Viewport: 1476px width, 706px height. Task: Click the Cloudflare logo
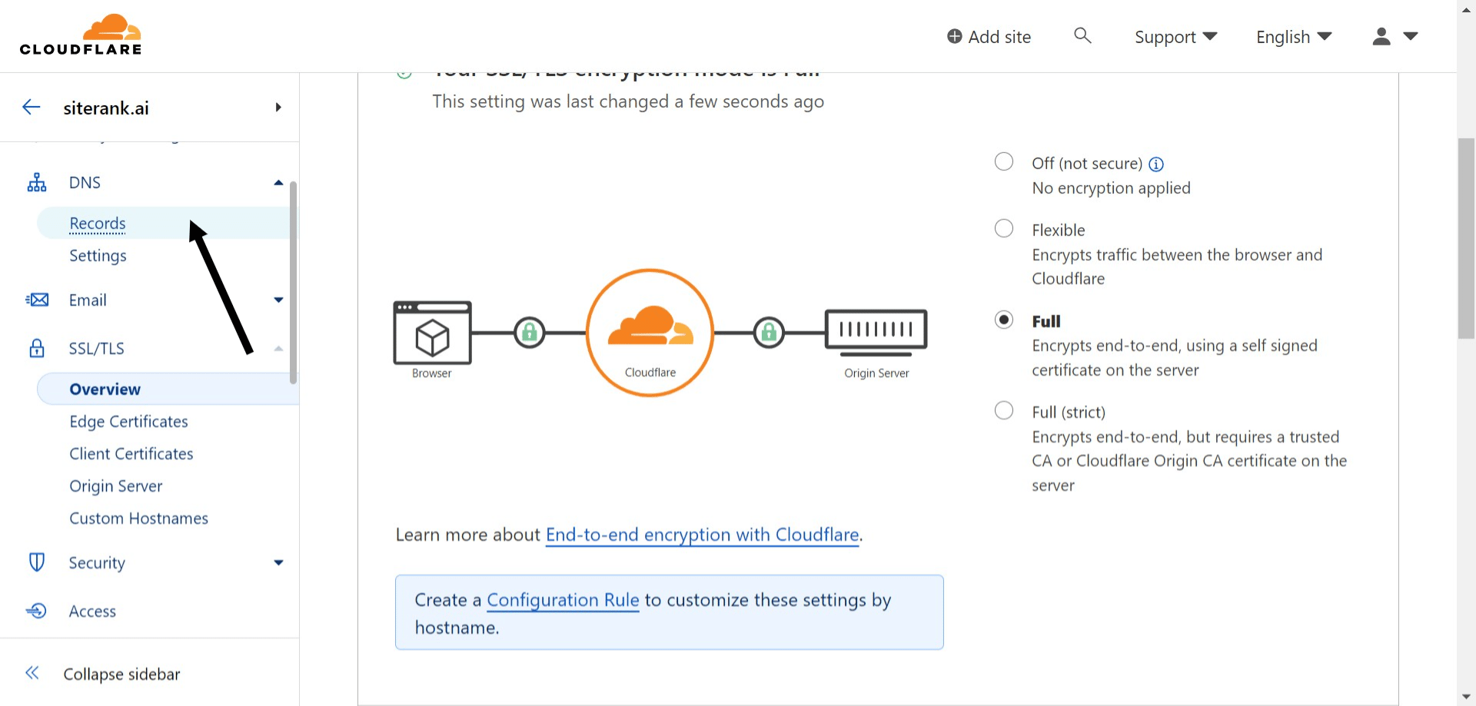[81, 35]
